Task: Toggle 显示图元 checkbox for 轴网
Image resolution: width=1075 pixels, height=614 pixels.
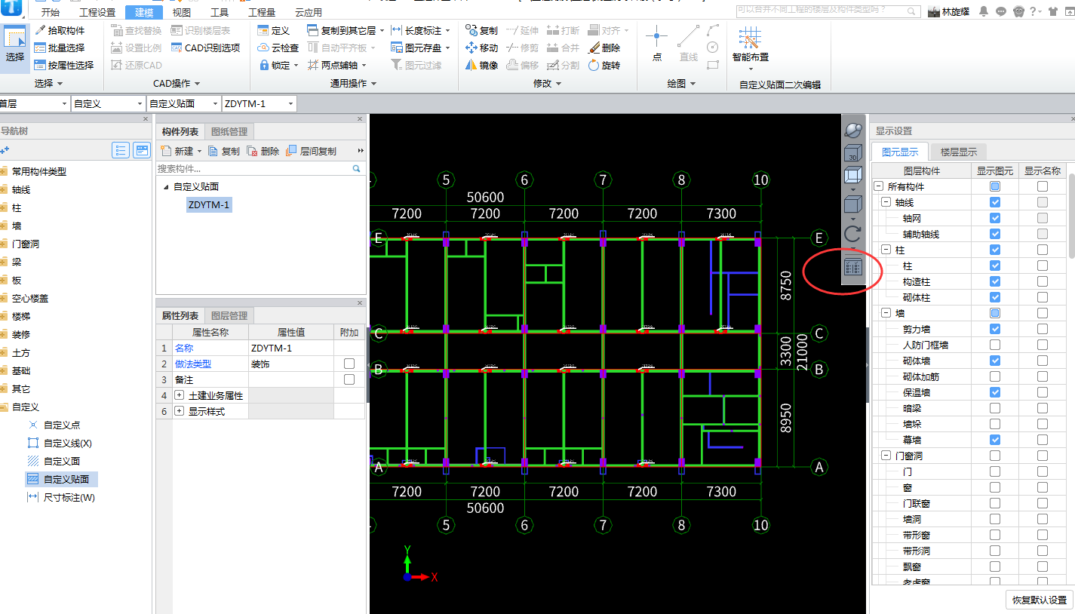Action: pos(995,218)
